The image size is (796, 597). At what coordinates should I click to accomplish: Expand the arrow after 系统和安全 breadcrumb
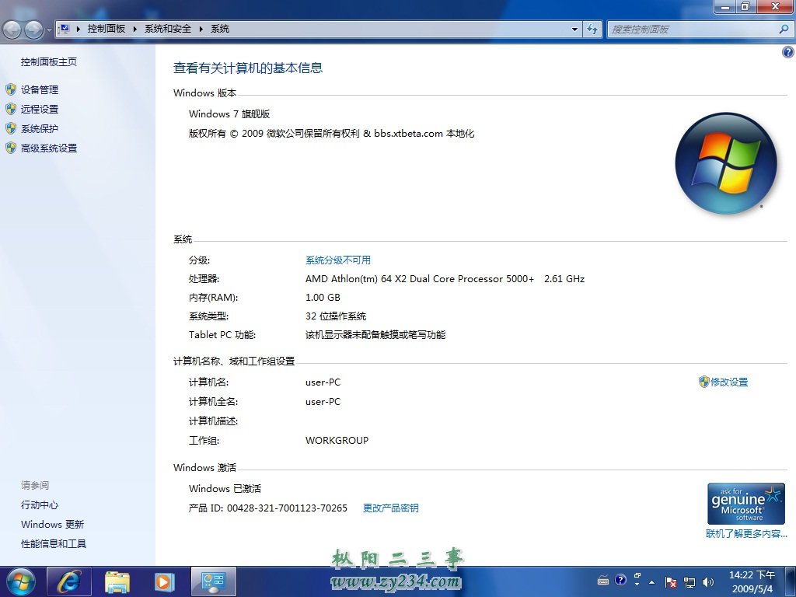coord(201,29)
